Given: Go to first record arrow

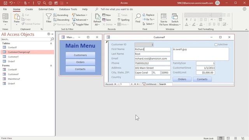Looking at the screenshot, I should [x=115, y=84].
